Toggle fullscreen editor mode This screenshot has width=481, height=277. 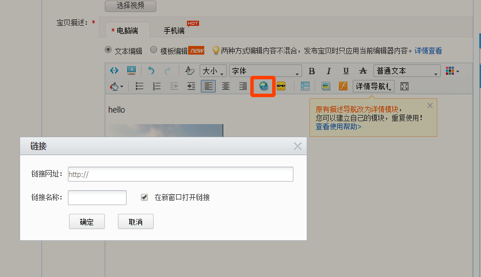[404, 87]
